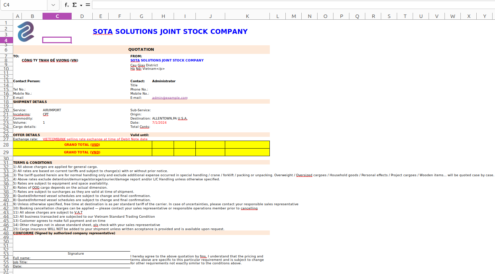
Task: Select column C header
Action: 57,16
